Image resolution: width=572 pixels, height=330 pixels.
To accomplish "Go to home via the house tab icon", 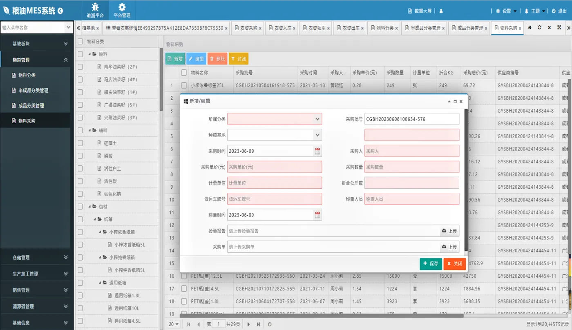I will [530, 28].
